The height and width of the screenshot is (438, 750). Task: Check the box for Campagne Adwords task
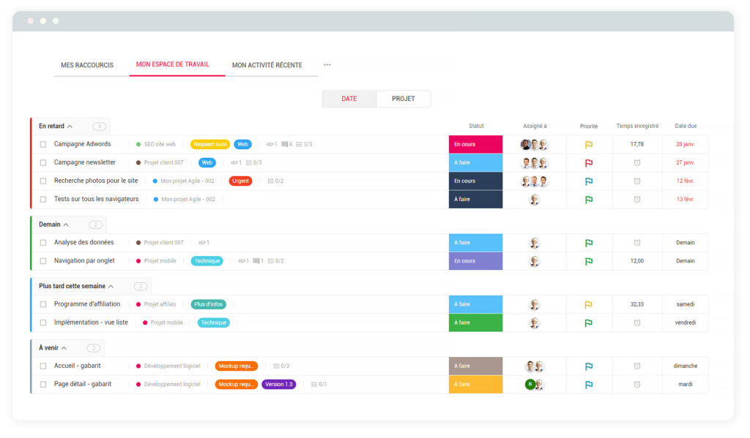pos(43,145)
